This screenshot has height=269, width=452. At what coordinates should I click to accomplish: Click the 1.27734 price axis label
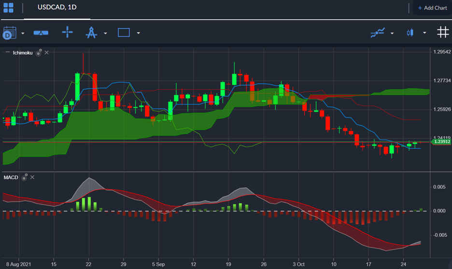(442, 81)
